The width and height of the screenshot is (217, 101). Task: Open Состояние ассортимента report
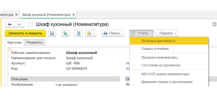point(169,65)
